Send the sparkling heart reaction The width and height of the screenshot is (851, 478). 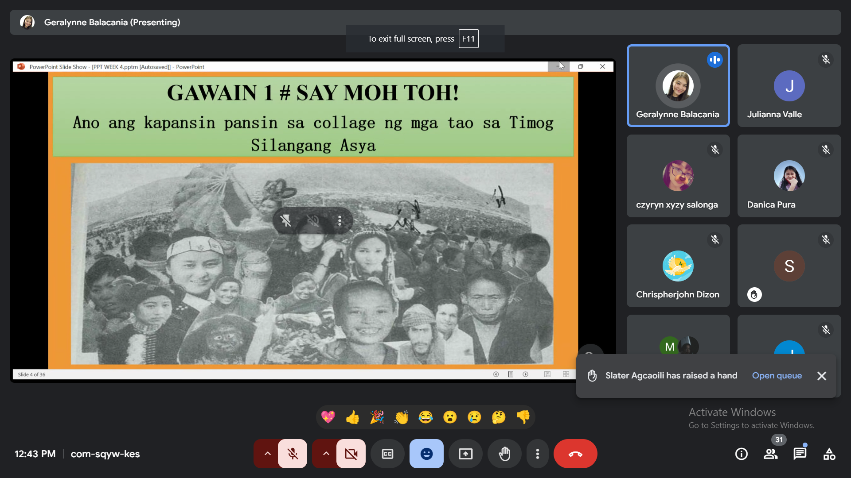[328, 417]
